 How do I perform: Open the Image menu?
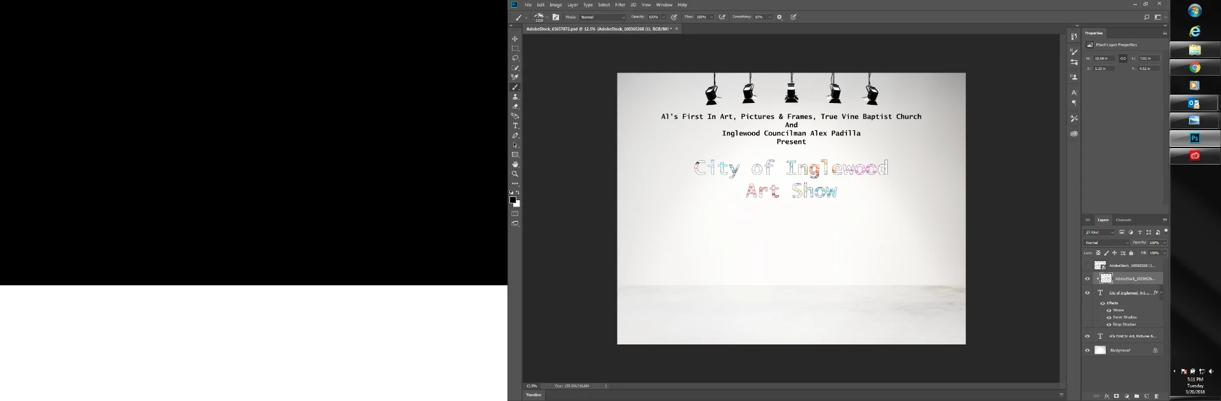click(x=556, y=4)
